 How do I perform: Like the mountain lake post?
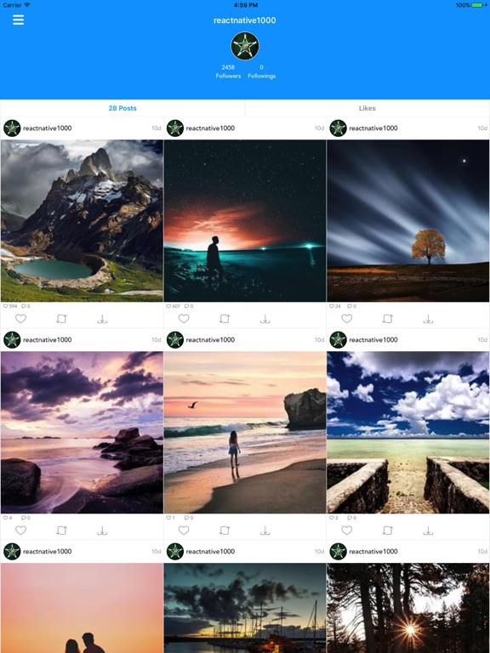tap(20, 319)
